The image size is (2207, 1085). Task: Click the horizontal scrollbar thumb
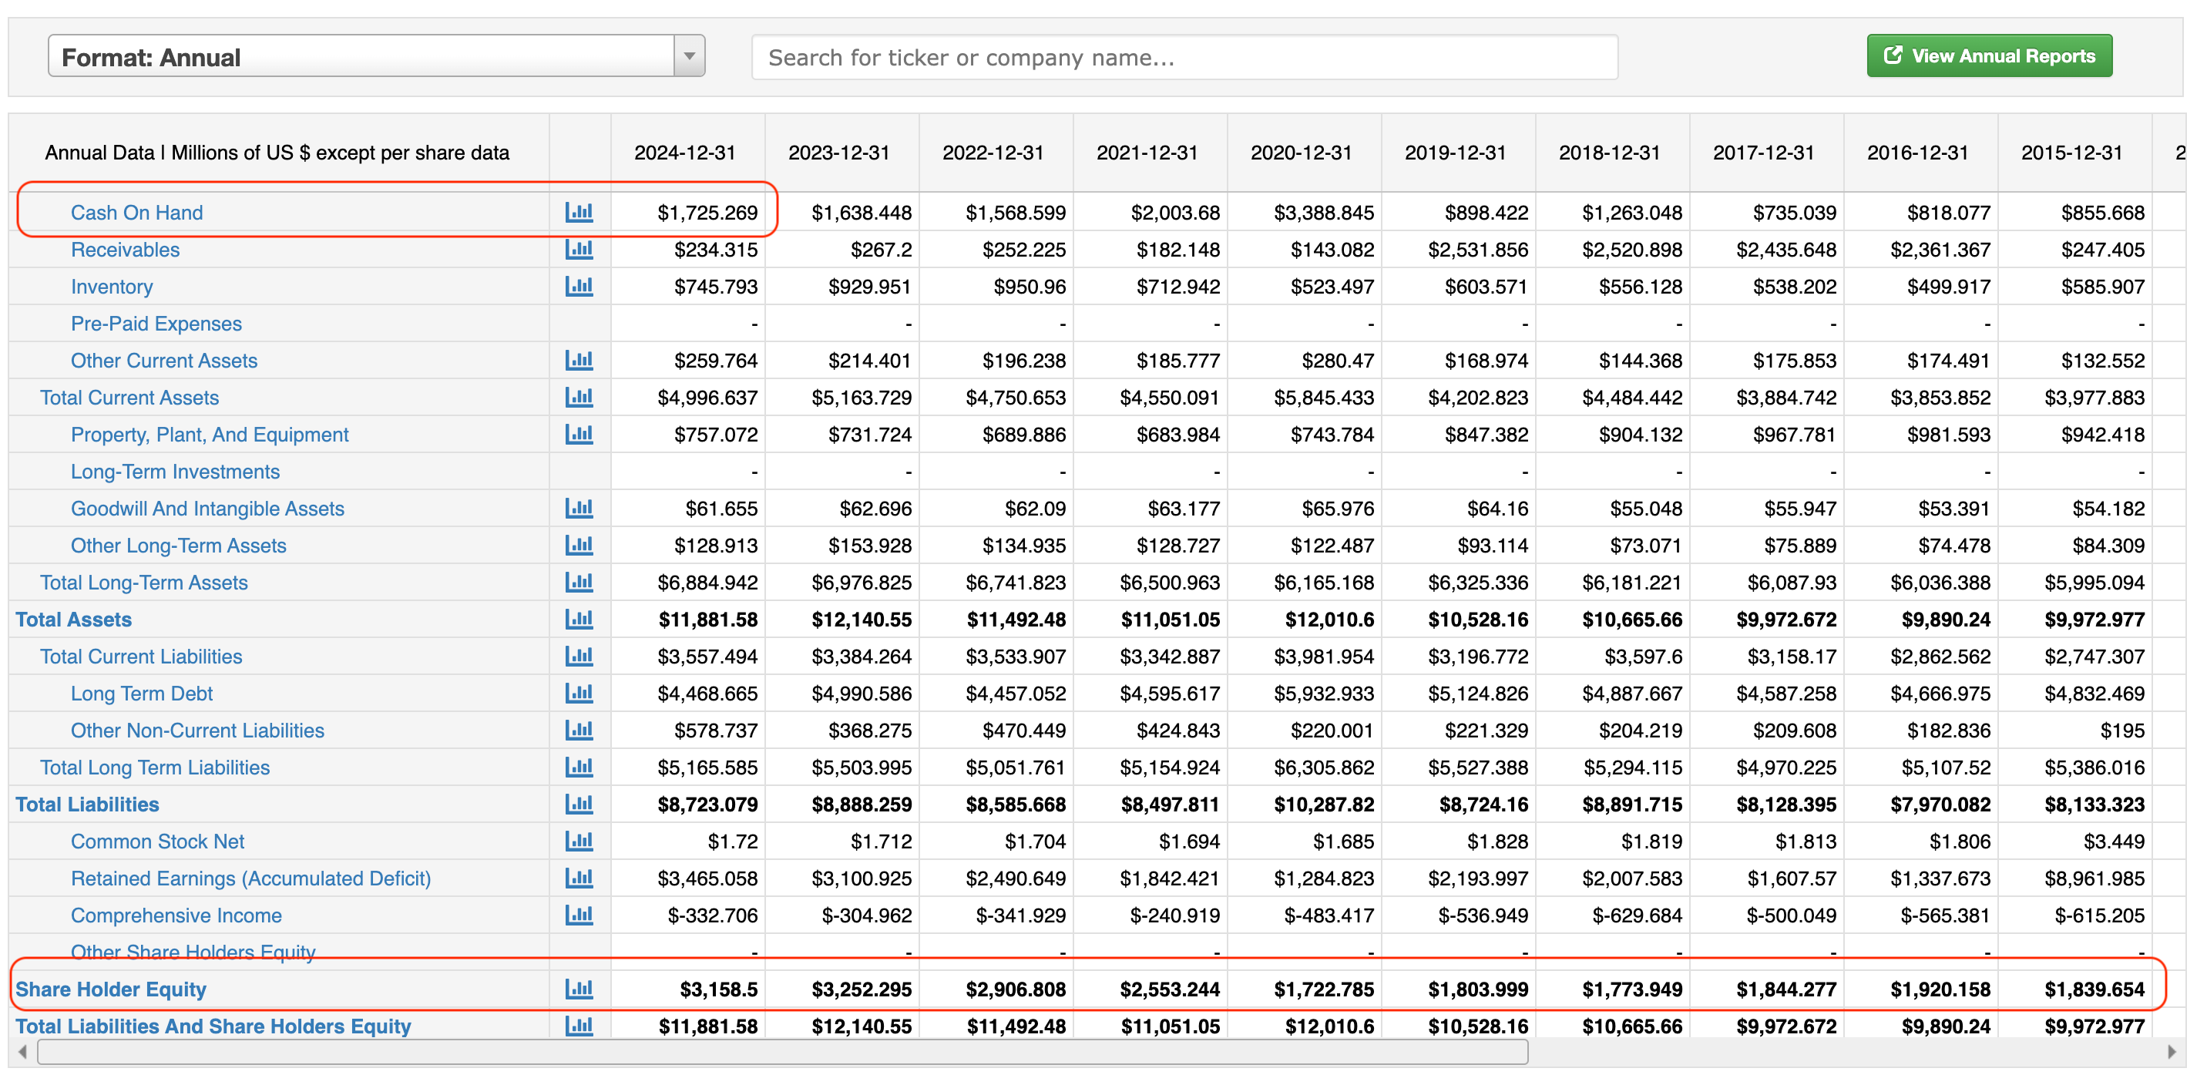(781, 1052)
